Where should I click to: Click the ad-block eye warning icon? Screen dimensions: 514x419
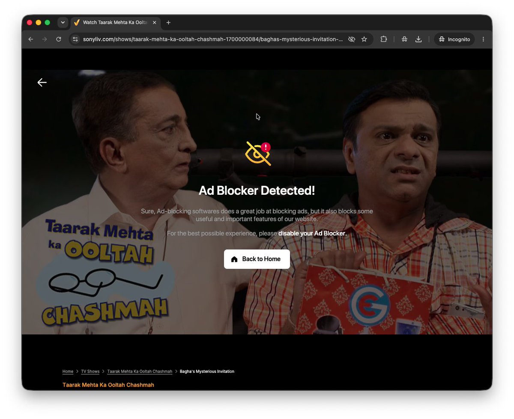tap(258, 153)
